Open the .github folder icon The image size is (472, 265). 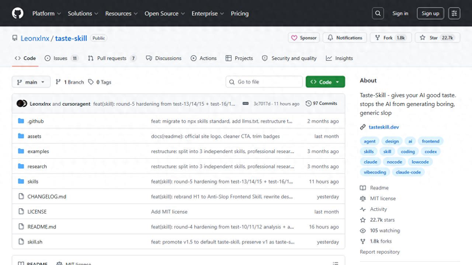tap(21, 121)
